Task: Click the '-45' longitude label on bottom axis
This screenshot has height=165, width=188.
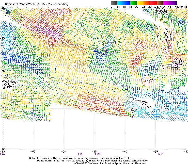Action: pyautogui.click(x=94, y=152)
